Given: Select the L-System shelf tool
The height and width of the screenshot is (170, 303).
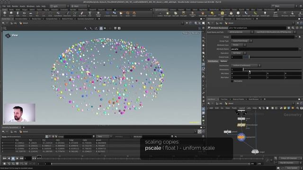Looking at the screenshot, I should 107,14.
